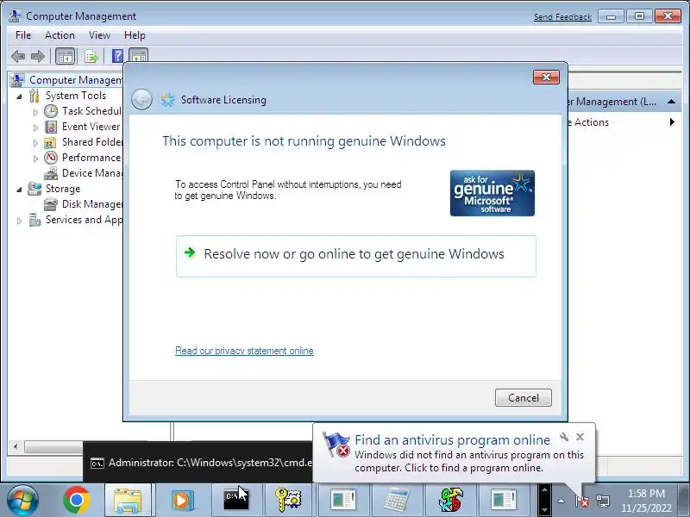This screenshot has width=690, height=517.
Task: Click Resolve now or go online option
Action: (356, 256)
